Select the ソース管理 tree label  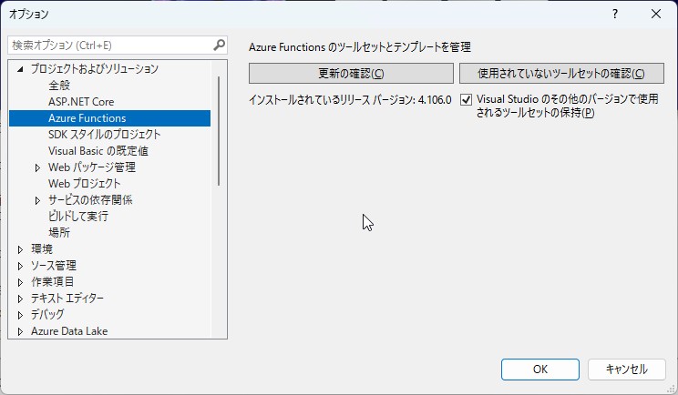tap(54, 266)
